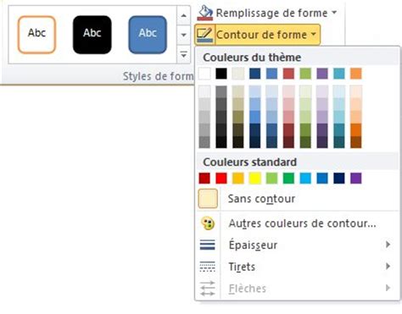Select the blue filled Abc shape style

pyautogui.click(x=148, y=35)
